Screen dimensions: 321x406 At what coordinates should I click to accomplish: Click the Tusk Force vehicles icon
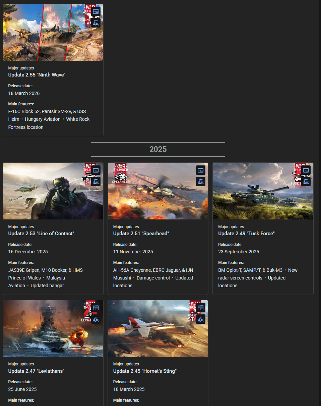[306, 182]
